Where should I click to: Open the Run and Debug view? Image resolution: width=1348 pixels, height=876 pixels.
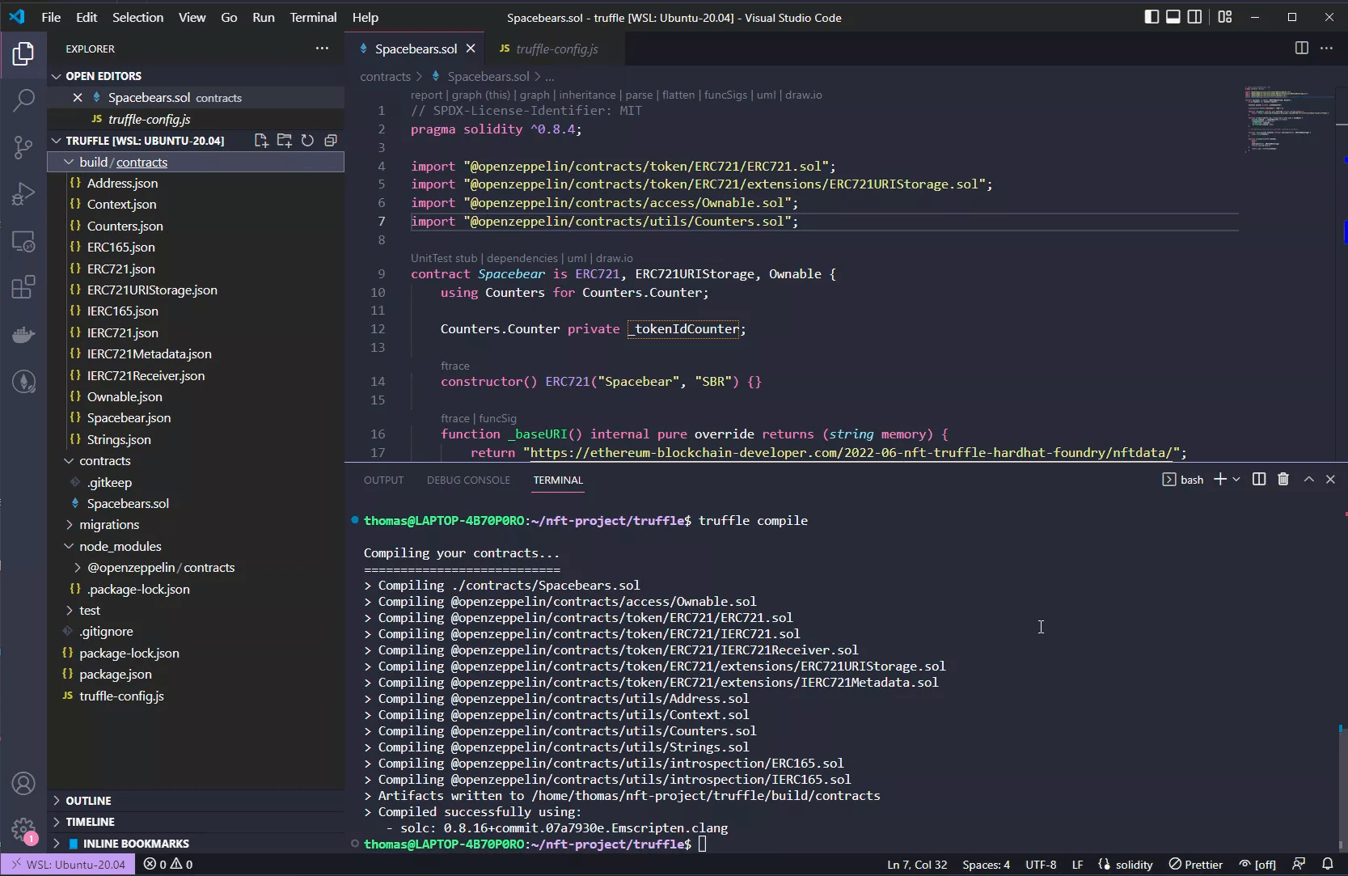pos(23,194)
